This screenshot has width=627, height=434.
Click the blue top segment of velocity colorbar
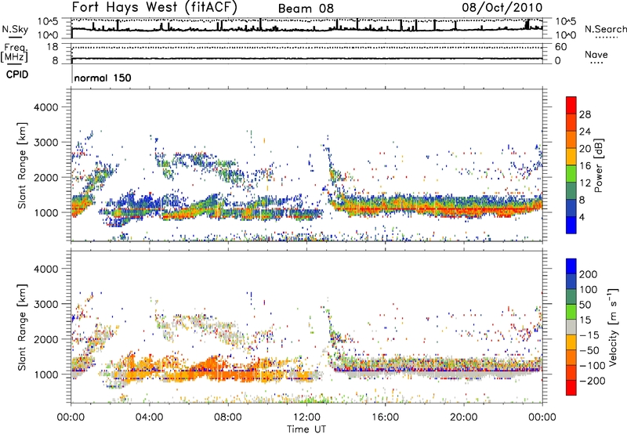[x=571, y=266]
